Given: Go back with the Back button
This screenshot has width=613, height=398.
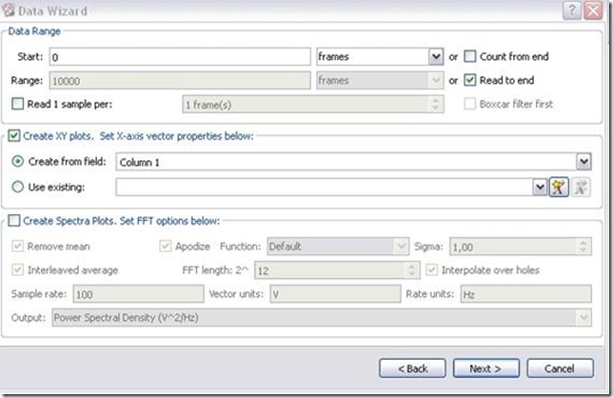Looking at the screenshot, I should click(x=411, y=368).
